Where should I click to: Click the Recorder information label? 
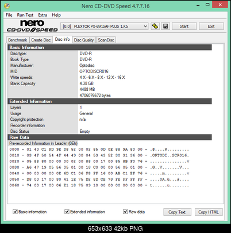[x=28, y=125]
